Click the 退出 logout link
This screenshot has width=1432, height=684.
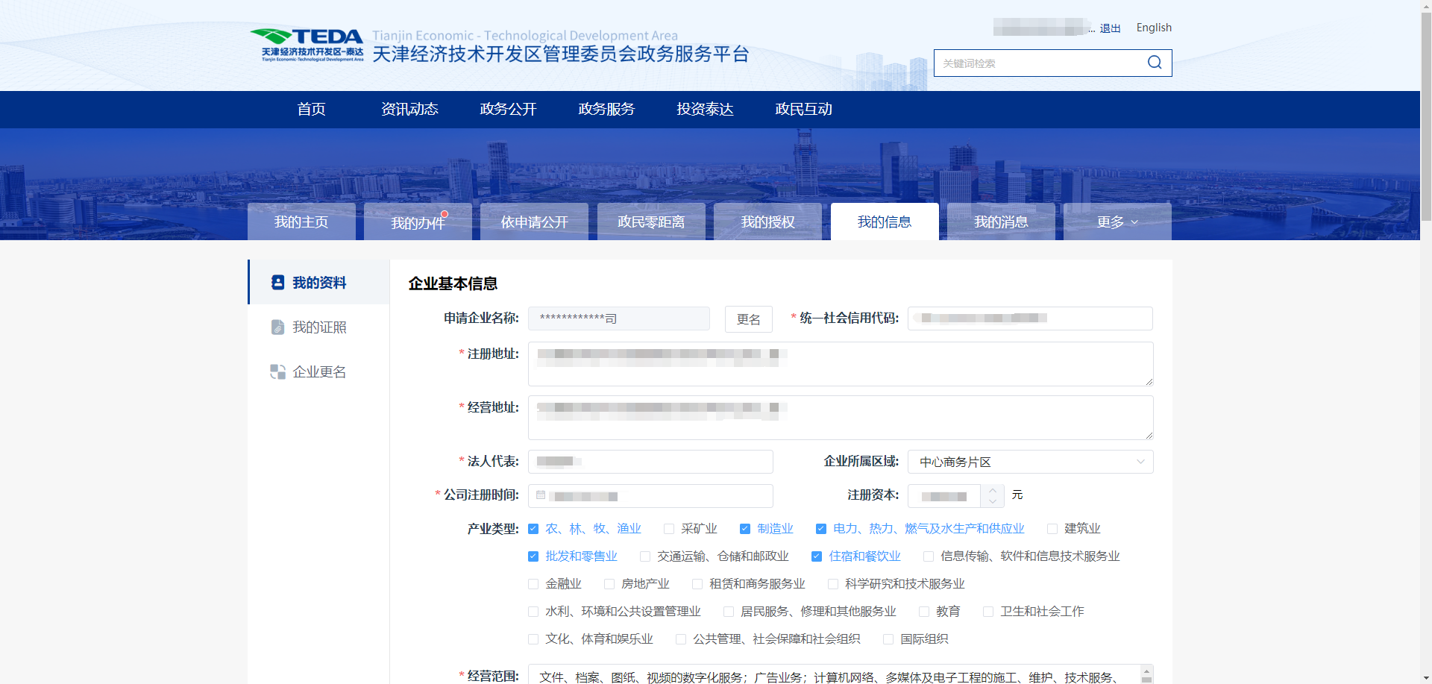[1110, 28]
